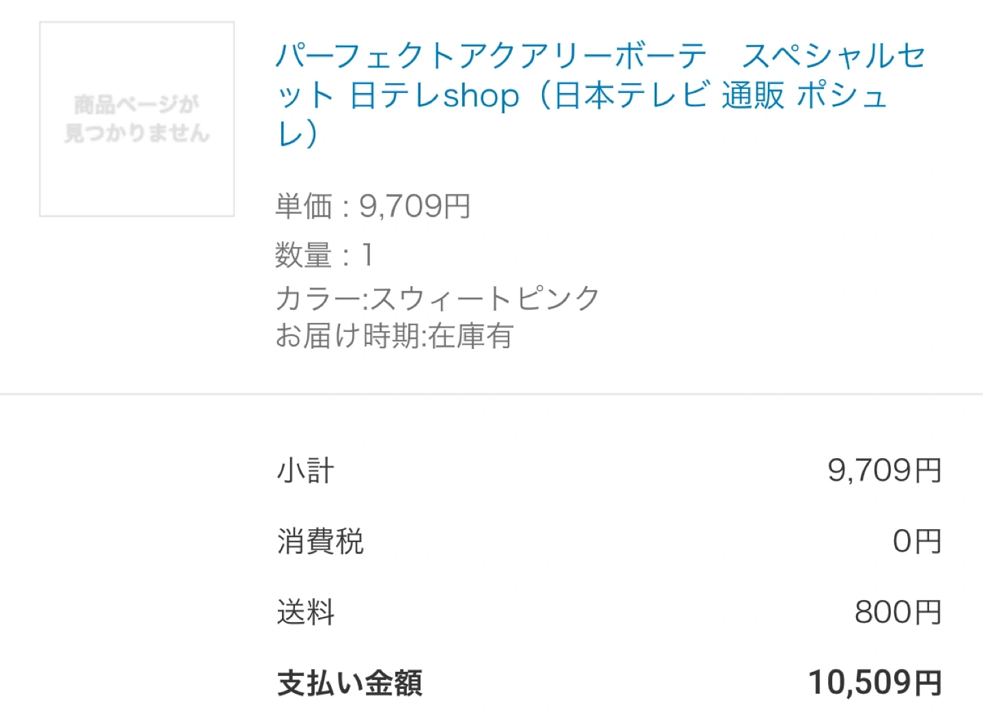The height and width of the screenshot is (721, 983).
Task: Click the 消費税 label
Action: (x=320, y=542)
